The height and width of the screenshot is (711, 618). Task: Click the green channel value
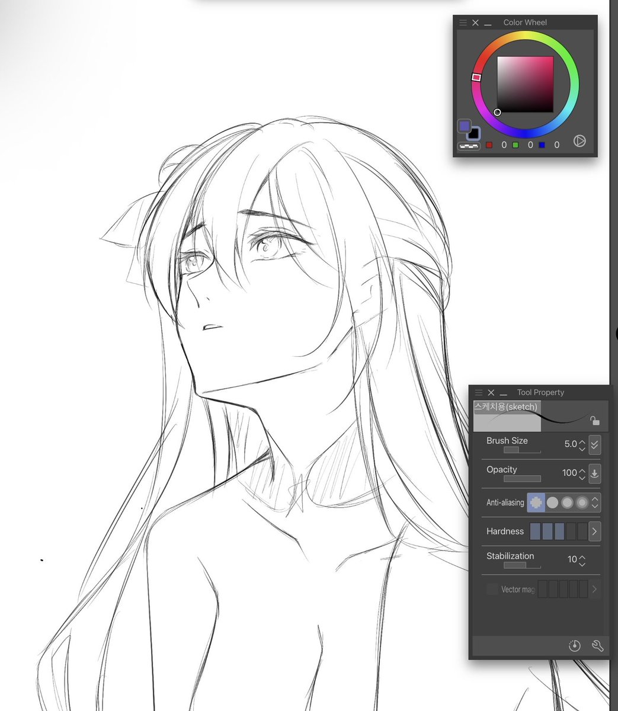click(530, 145)
